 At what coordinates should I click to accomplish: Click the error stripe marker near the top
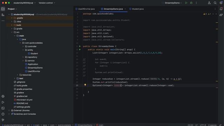click(217, 22)
